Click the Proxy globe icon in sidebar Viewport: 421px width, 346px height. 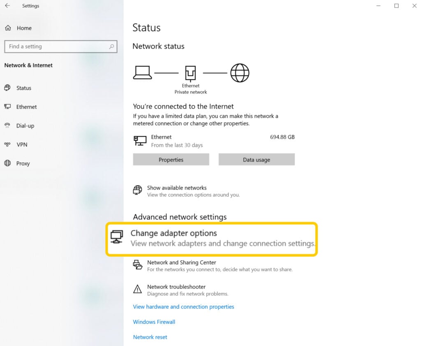pos(8,163)
